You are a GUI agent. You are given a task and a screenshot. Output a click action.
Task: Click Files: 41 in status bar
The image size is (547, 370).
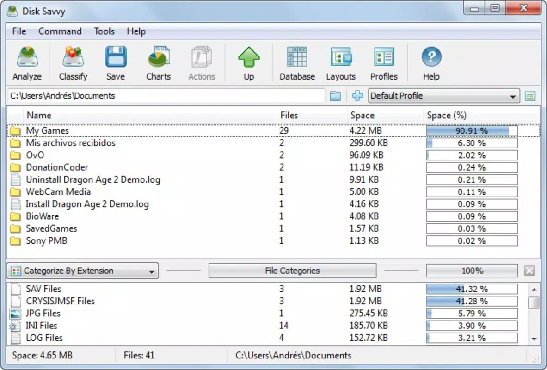[x=139, y=356]
